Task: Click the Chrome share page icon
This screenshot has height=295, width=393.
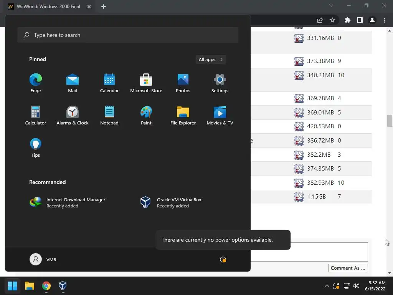Action: (x=320, y=20)
